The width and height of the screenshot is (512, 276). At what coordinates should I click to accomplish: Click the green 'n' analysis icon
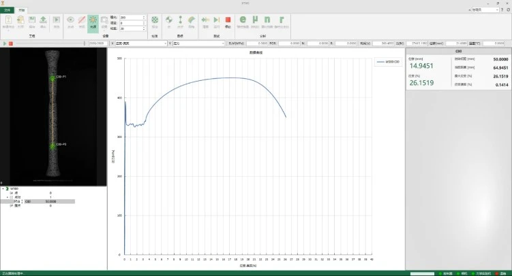[x=267, y=20]
